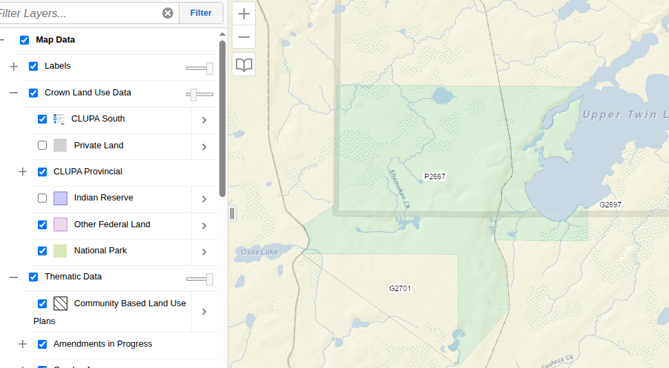Zoom out of the map

243,37
